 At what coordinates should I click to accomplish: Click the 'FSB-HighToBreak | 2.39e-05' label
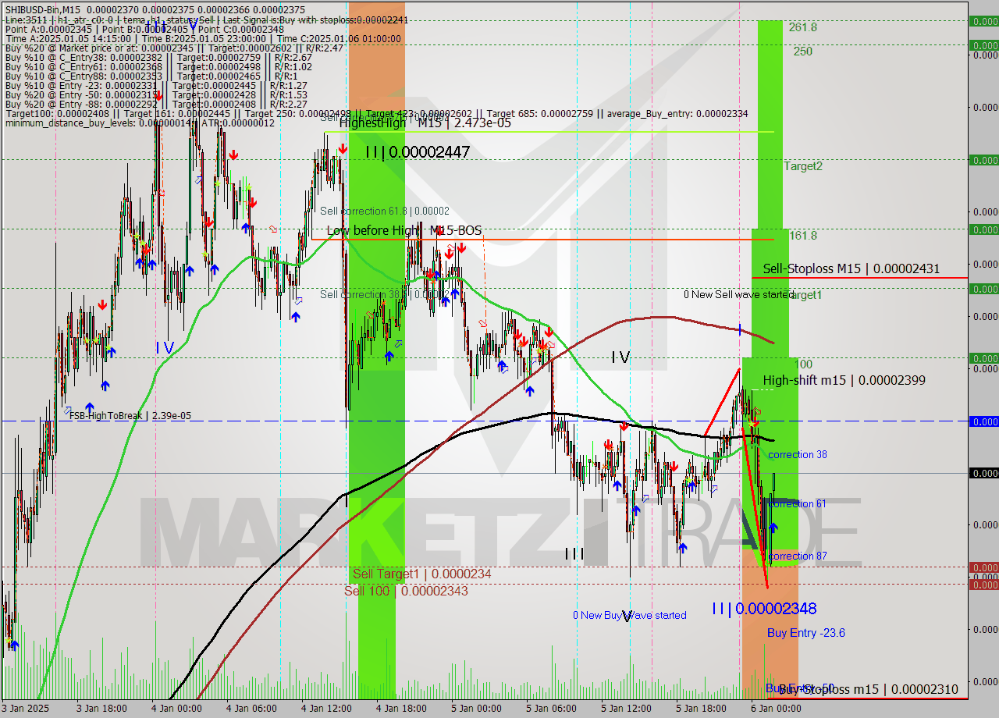[x=130, y=416]
